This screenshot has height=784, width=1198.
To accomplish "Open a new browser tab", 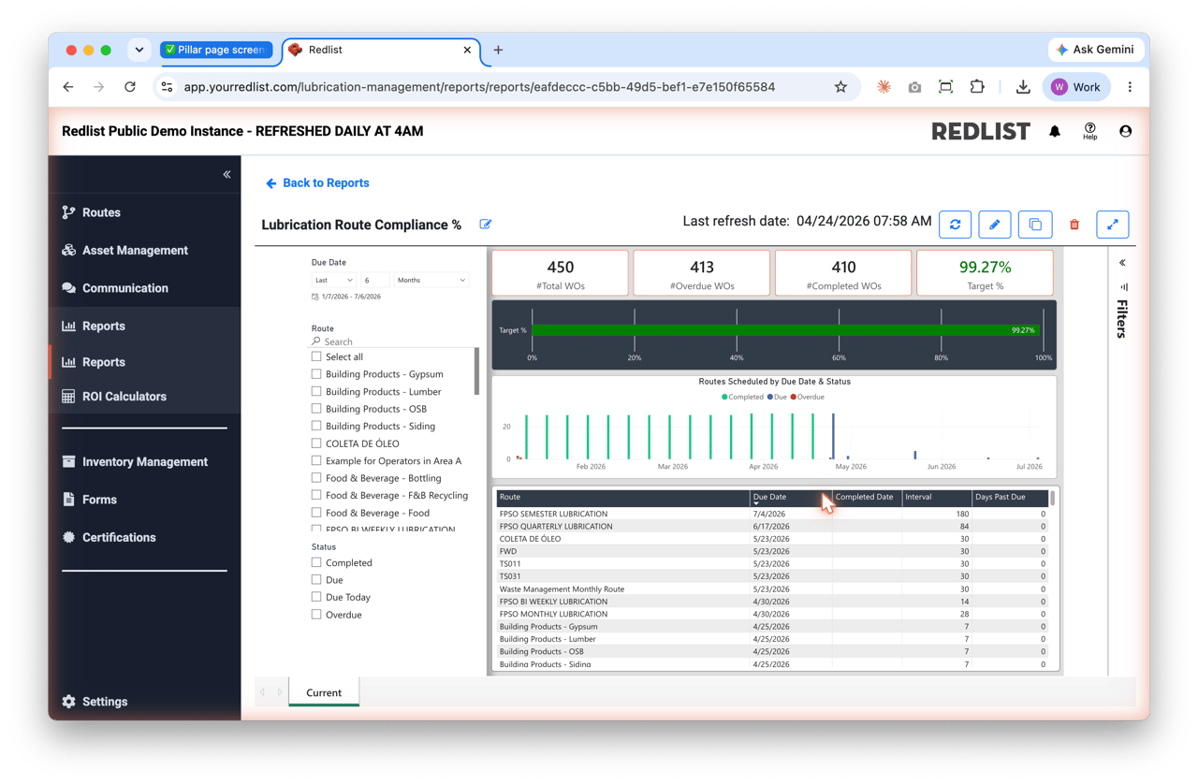I will pyautogui.click(x=498, y=50).
